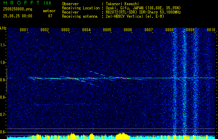Click frequency label 1.0

(x=3, y=63)
